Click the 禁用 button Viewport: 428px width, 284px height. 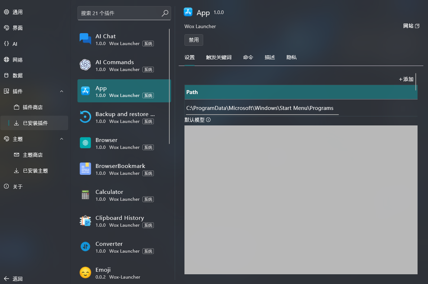point(194,40)
